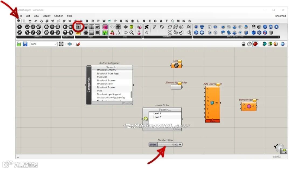
Task: Select the Curve parameter component
Action: pos(176,65)
